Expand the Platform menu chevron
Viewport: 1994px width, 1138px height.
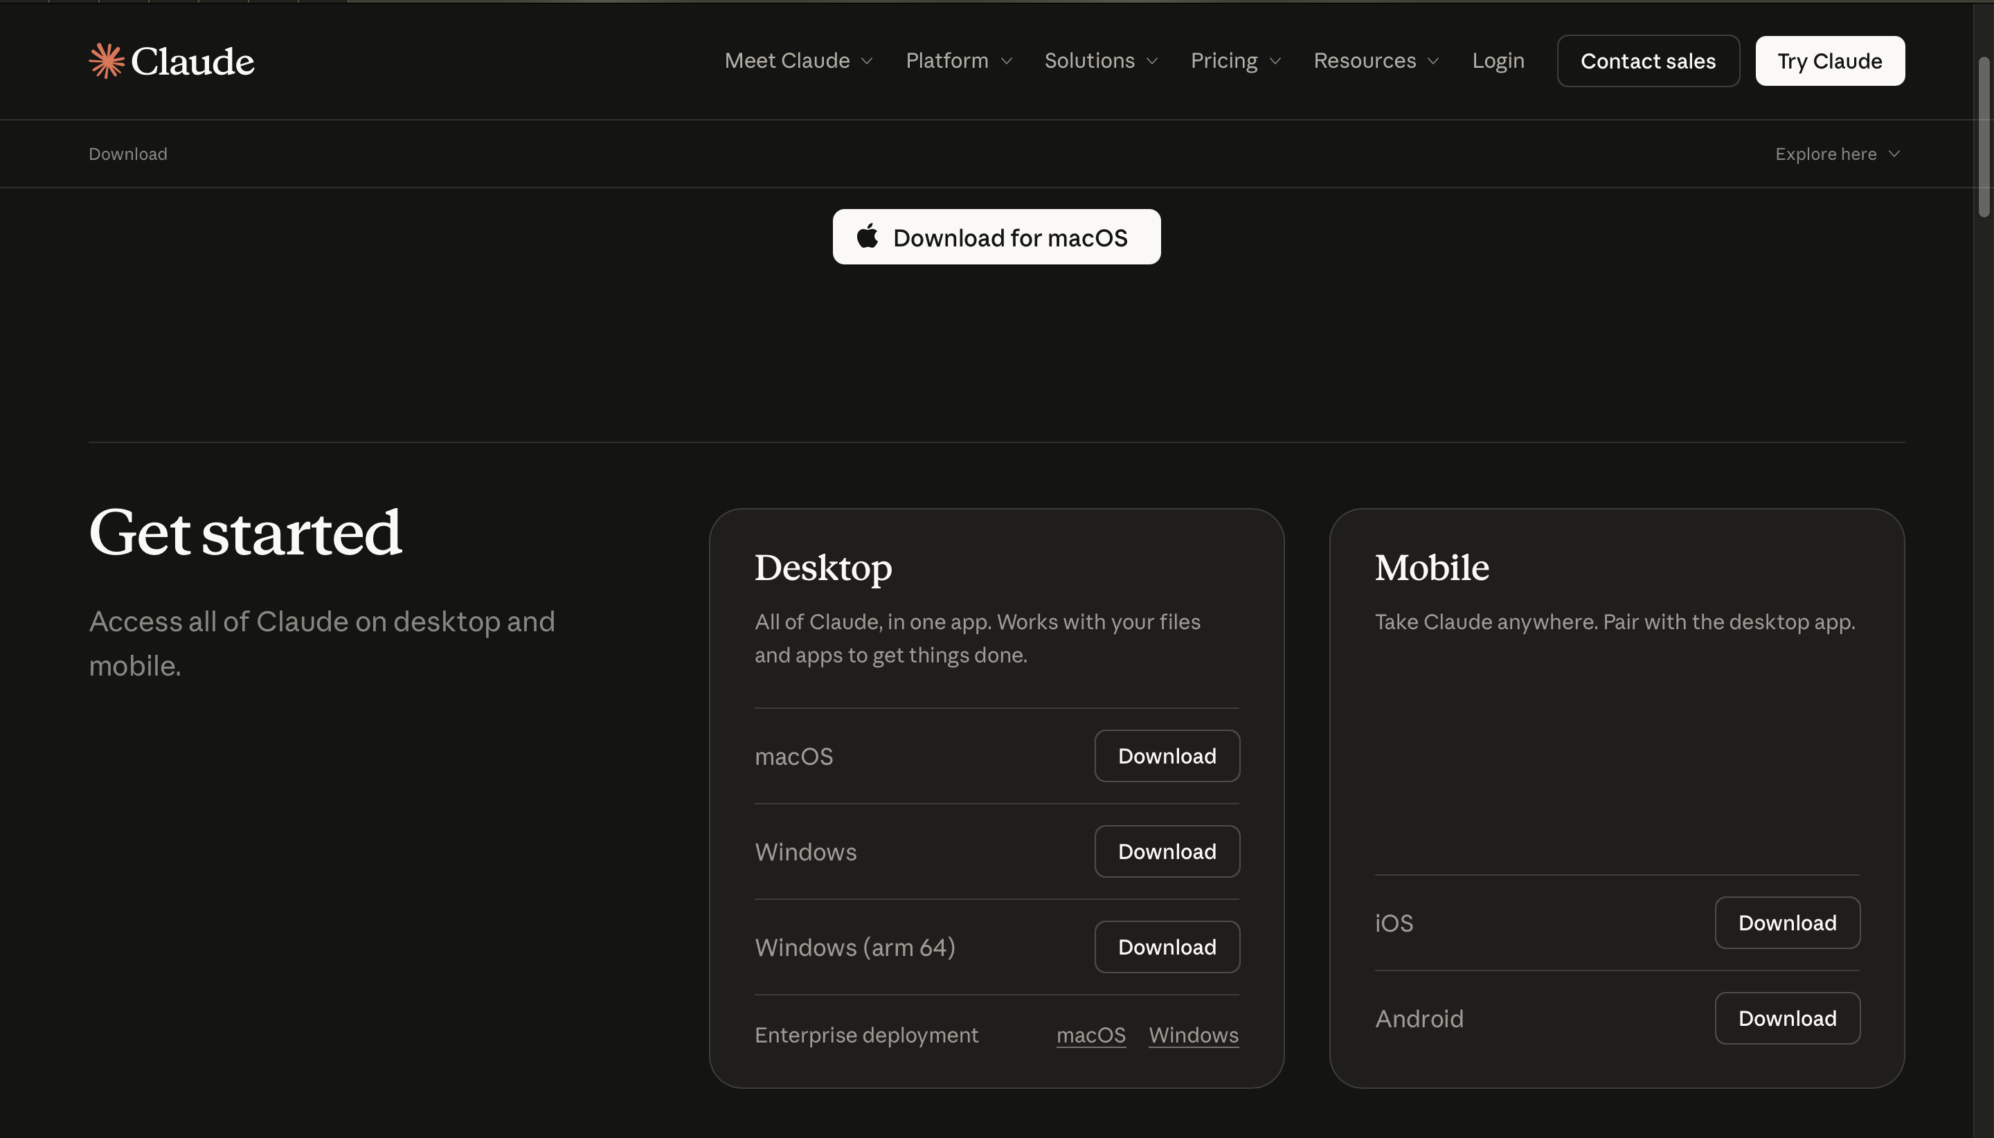click(1007, 61)
